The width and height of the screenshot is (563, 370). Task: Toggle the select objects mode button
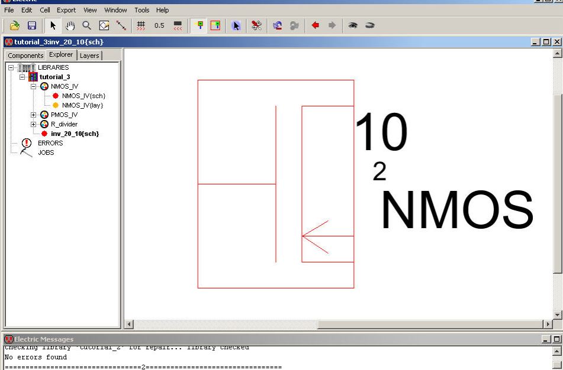tap(236, 25)
